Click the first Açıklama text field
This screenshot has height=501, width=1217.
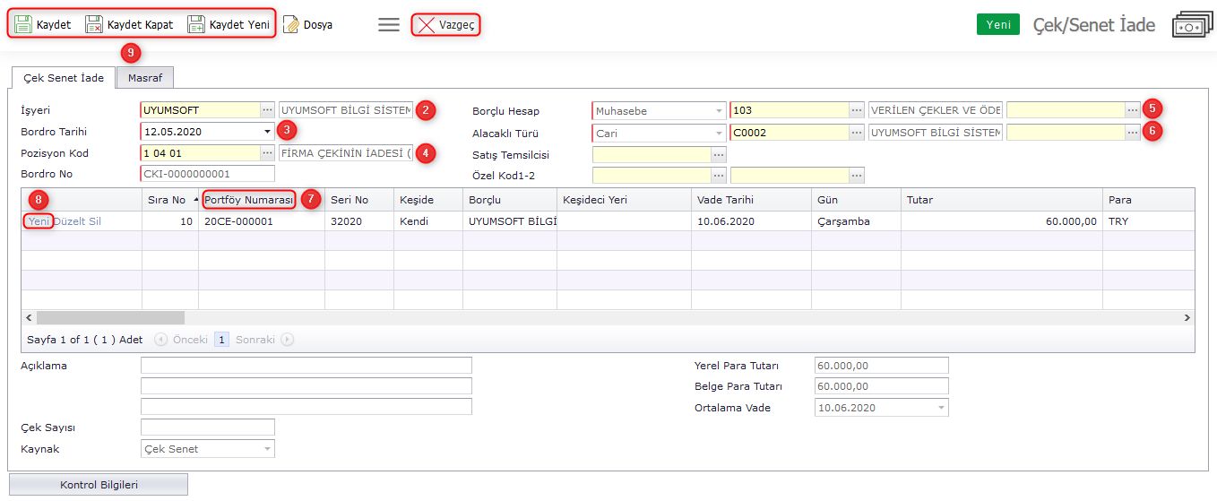306,366
